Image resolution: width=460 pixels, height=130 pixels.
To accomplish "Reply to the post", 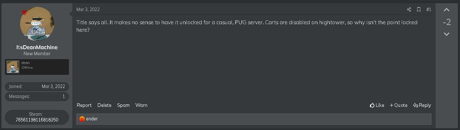I will 422,105.
